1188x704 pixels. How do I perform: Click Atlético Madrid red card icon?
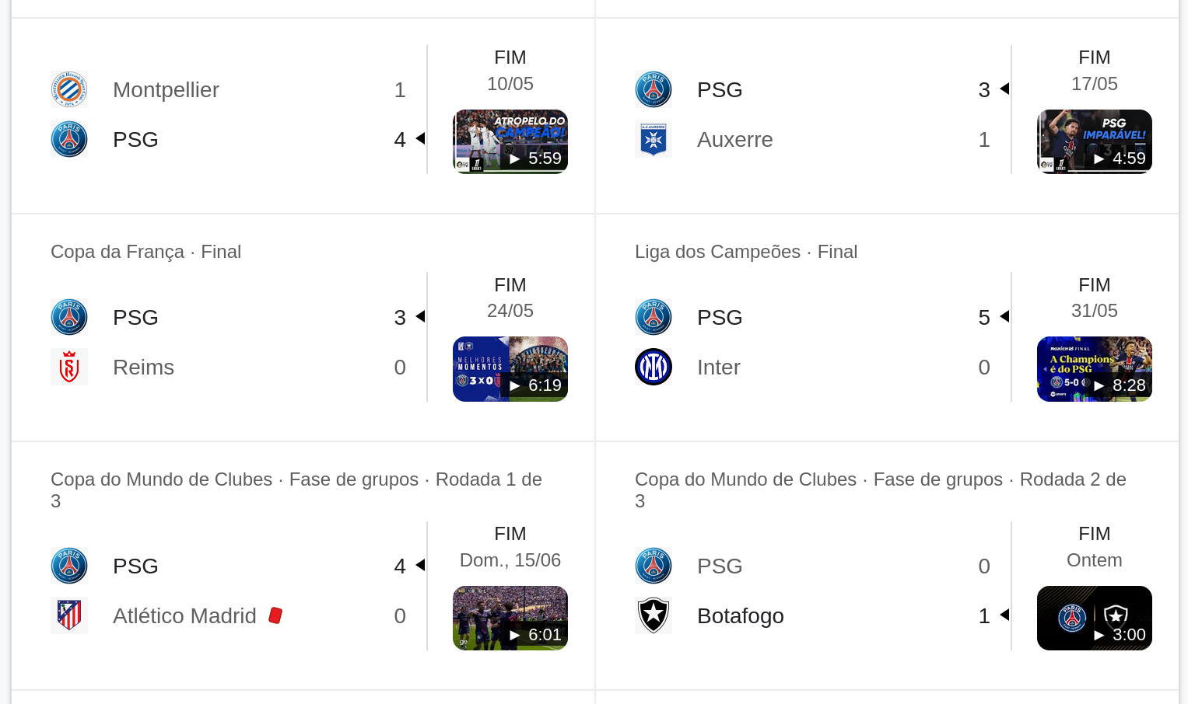(x=275, y=615)
